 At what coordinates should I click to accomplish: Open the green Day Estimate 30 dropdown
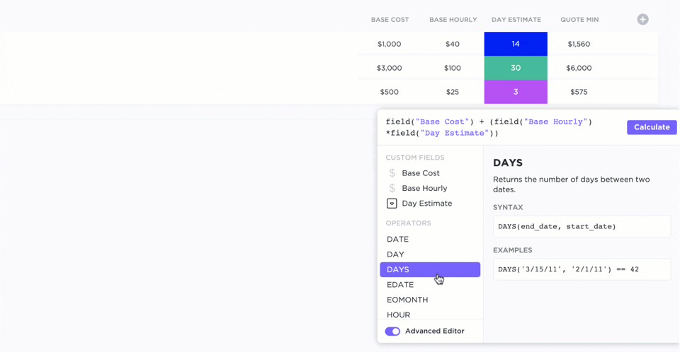(516, 68)
